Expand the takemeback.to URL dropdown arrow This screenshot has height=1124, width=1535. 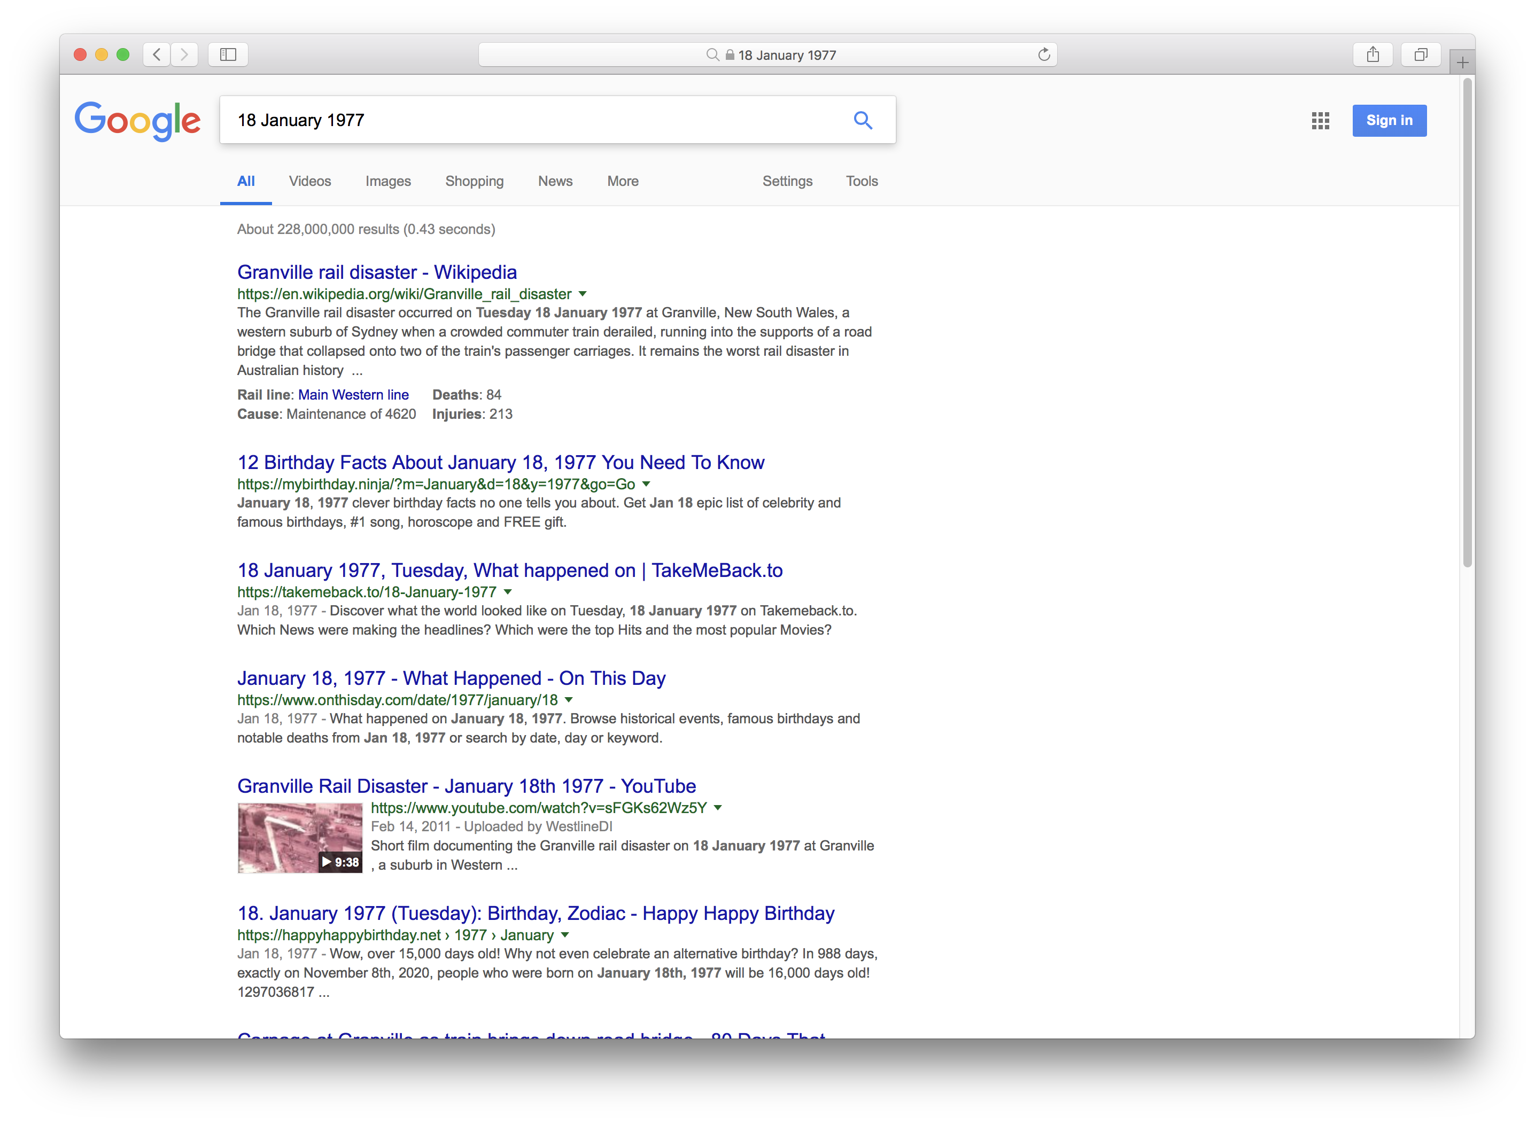coord(507,592)
